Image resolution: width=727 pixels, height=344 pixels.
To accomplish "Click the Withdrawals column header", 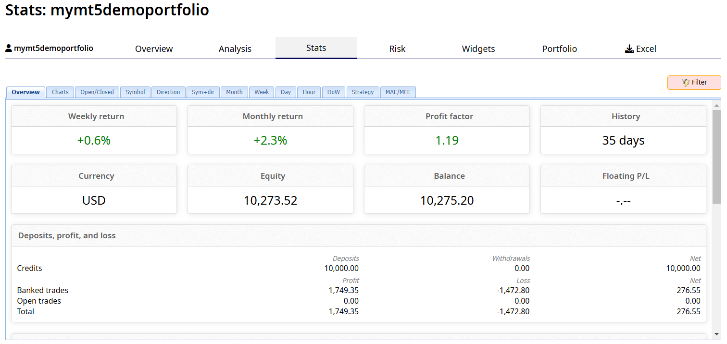I will pyautogui.click(x=511, y=258).
